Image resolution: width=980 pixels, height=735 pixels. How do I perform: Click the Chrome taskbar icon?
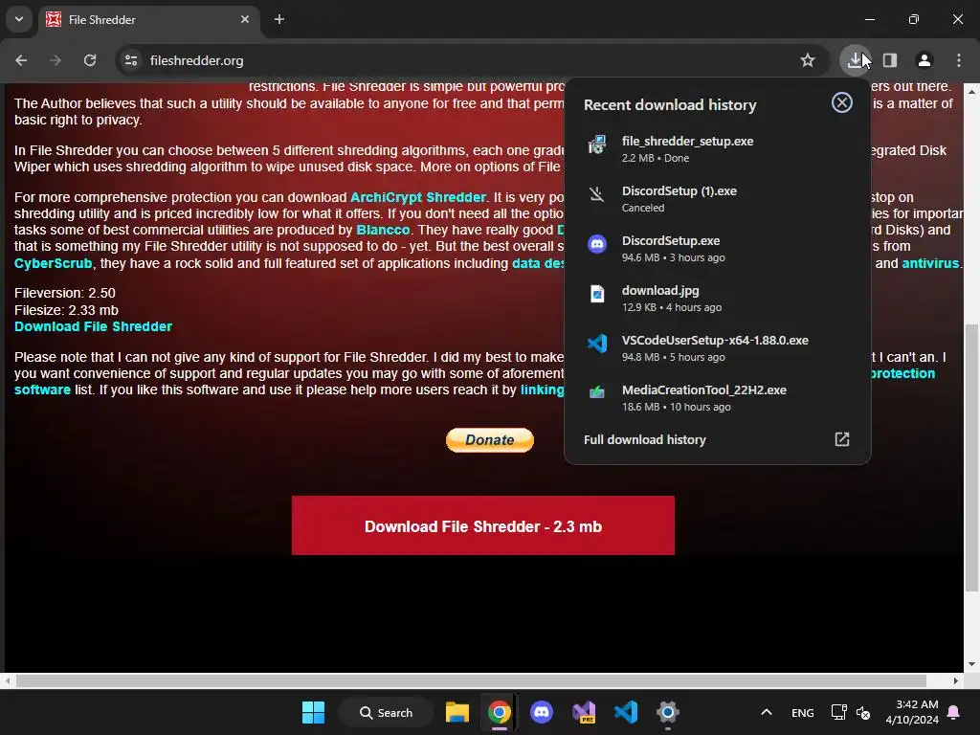click(500, 712)
